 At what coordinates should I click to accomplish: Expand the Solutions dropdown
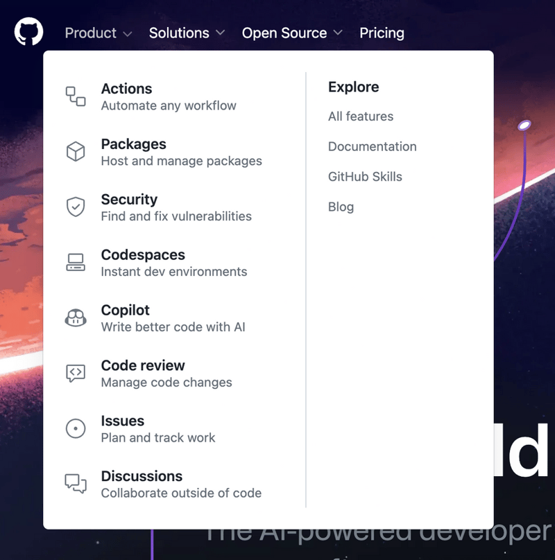click(x=186, y=33)
